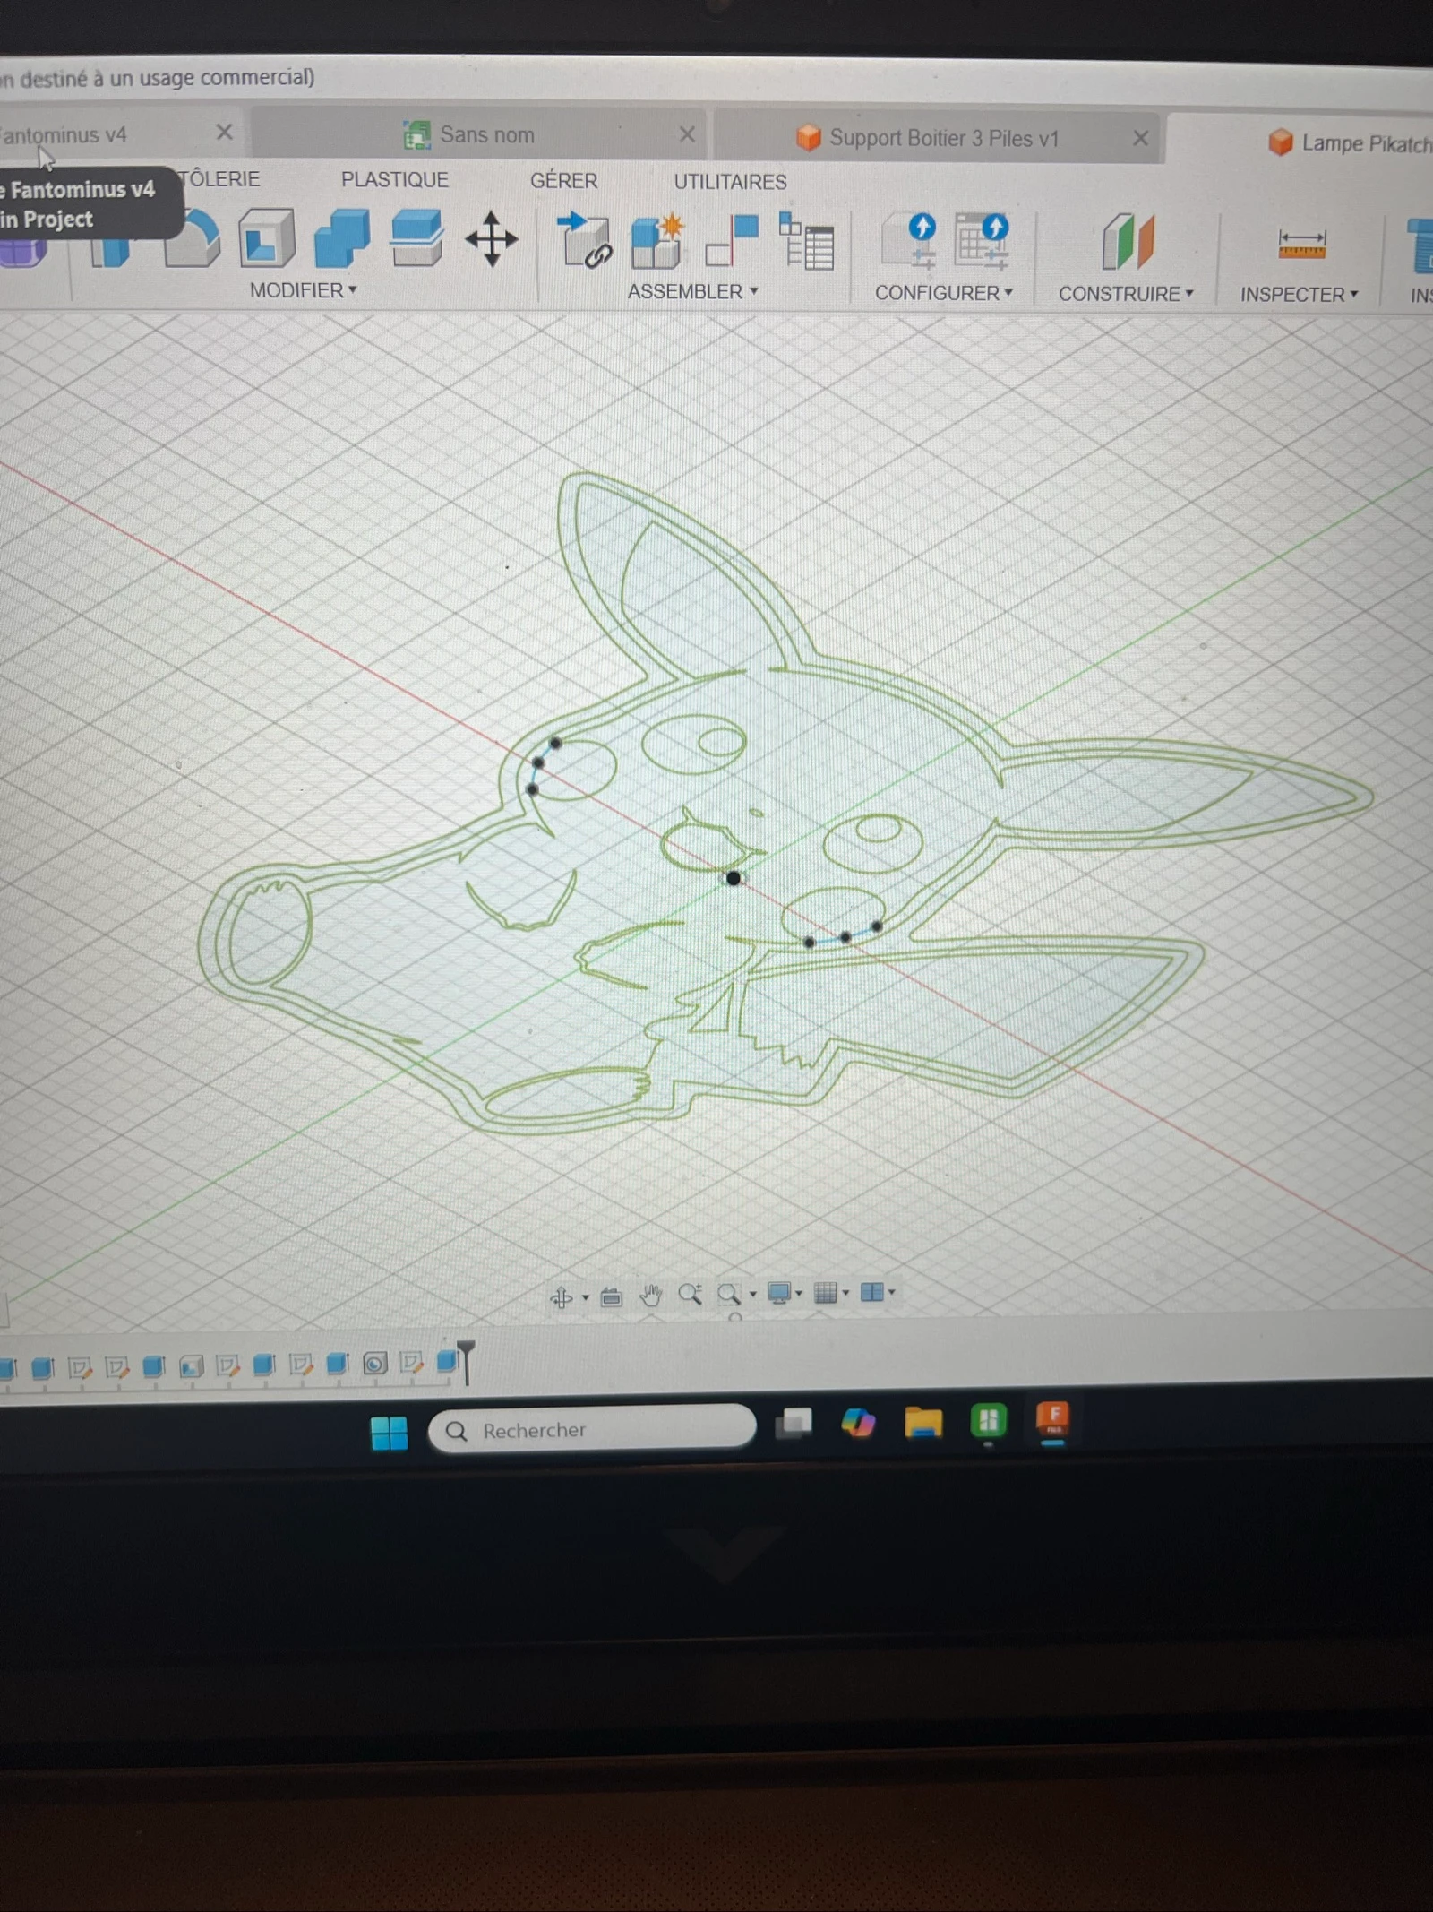
Task: Select the Shell tool icon
Action: click(267, 238)
